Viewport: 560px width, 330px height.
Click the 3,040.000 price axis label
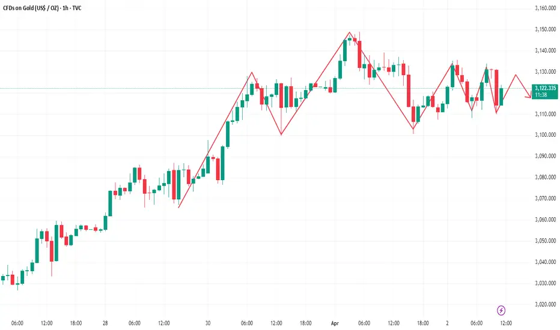click(x=546, y=262)
